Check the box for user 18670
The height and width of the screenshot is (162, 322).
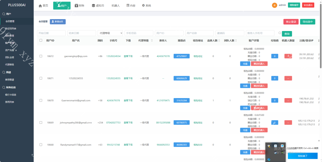pos(41,100)
